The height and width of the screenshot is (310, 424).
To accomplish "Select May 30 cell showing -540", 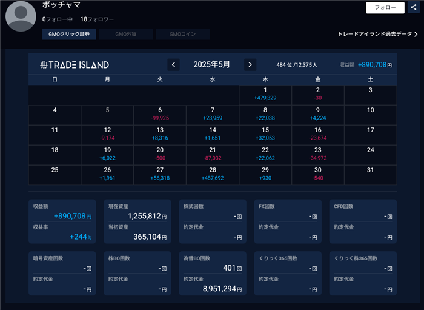I will click(x=318, y=175).
